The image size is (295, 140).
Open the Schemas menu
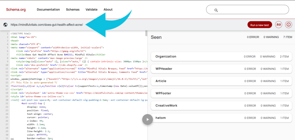point(73,9)
